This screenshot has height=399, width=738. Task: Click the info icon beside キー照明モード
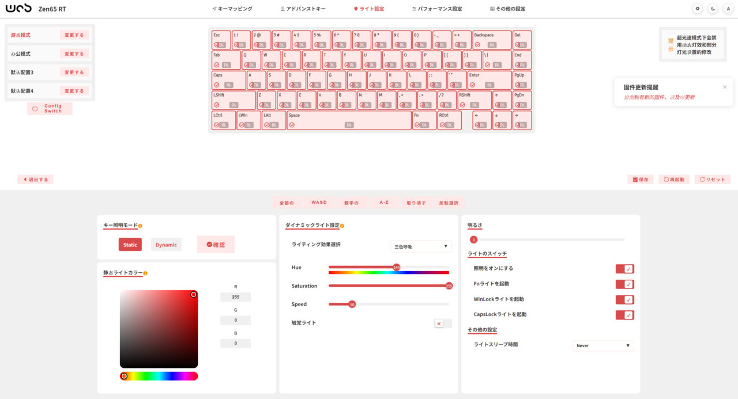(x=140, y=226)
